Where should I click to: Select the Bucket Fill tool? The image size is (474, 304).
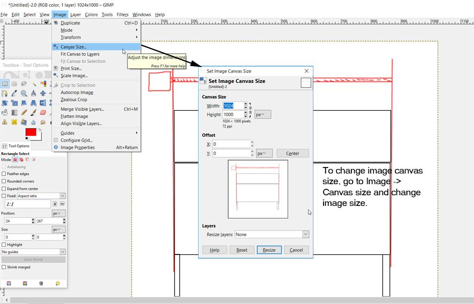pyautogui.click(x=5, y=113)
